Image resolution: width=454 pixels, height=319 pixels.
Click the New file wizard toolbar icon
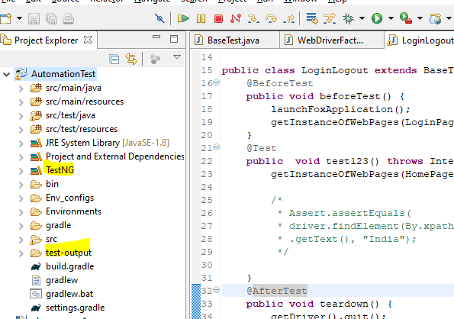6,18
